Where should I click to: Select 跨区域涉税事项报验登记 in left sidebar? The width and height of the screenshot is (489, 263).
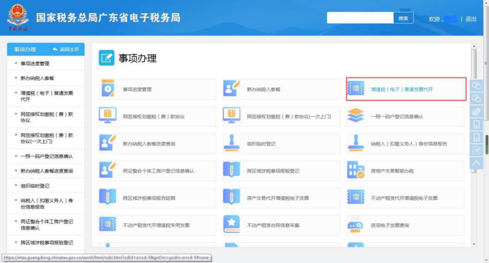(47, 243)
